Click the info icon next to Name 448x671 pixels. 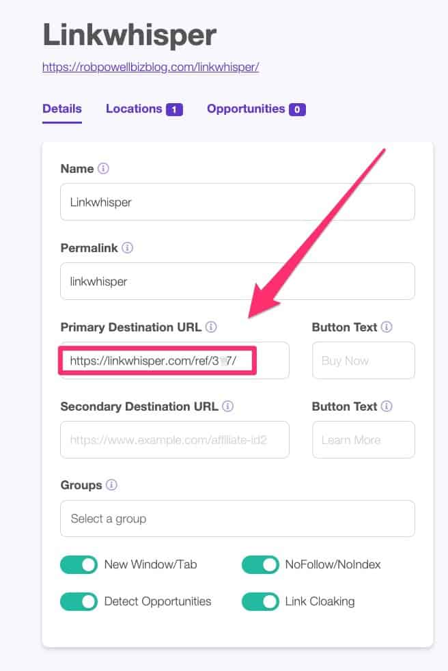pyautogui.click(x=103, y=168)
